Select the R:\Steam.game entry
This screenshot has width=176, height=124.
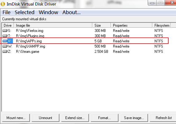coord(28,52)
